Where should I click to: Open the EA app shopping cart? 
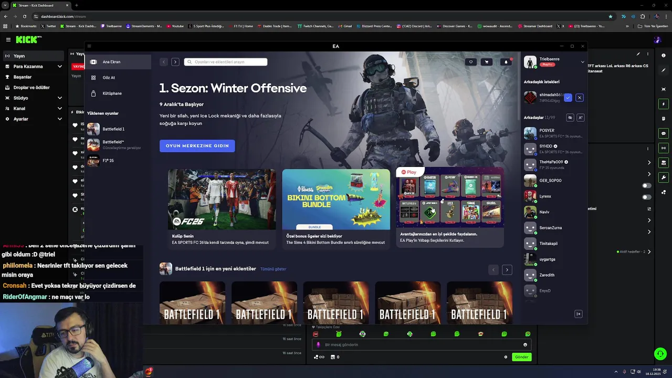[487, 62]
